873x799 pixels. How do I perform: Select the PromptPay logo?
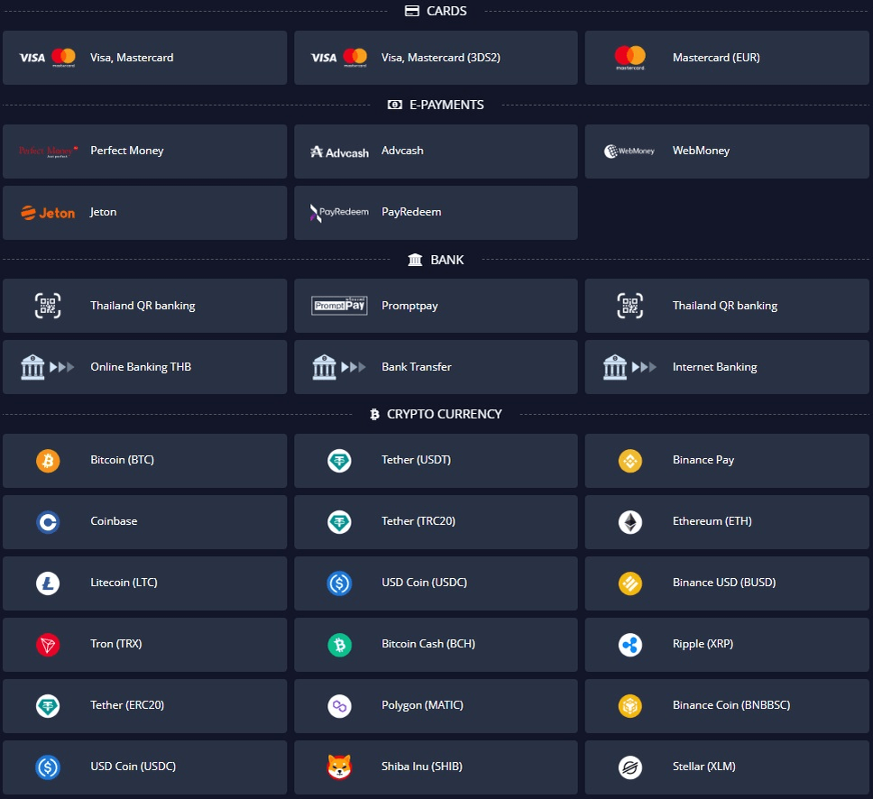[339, 305]
